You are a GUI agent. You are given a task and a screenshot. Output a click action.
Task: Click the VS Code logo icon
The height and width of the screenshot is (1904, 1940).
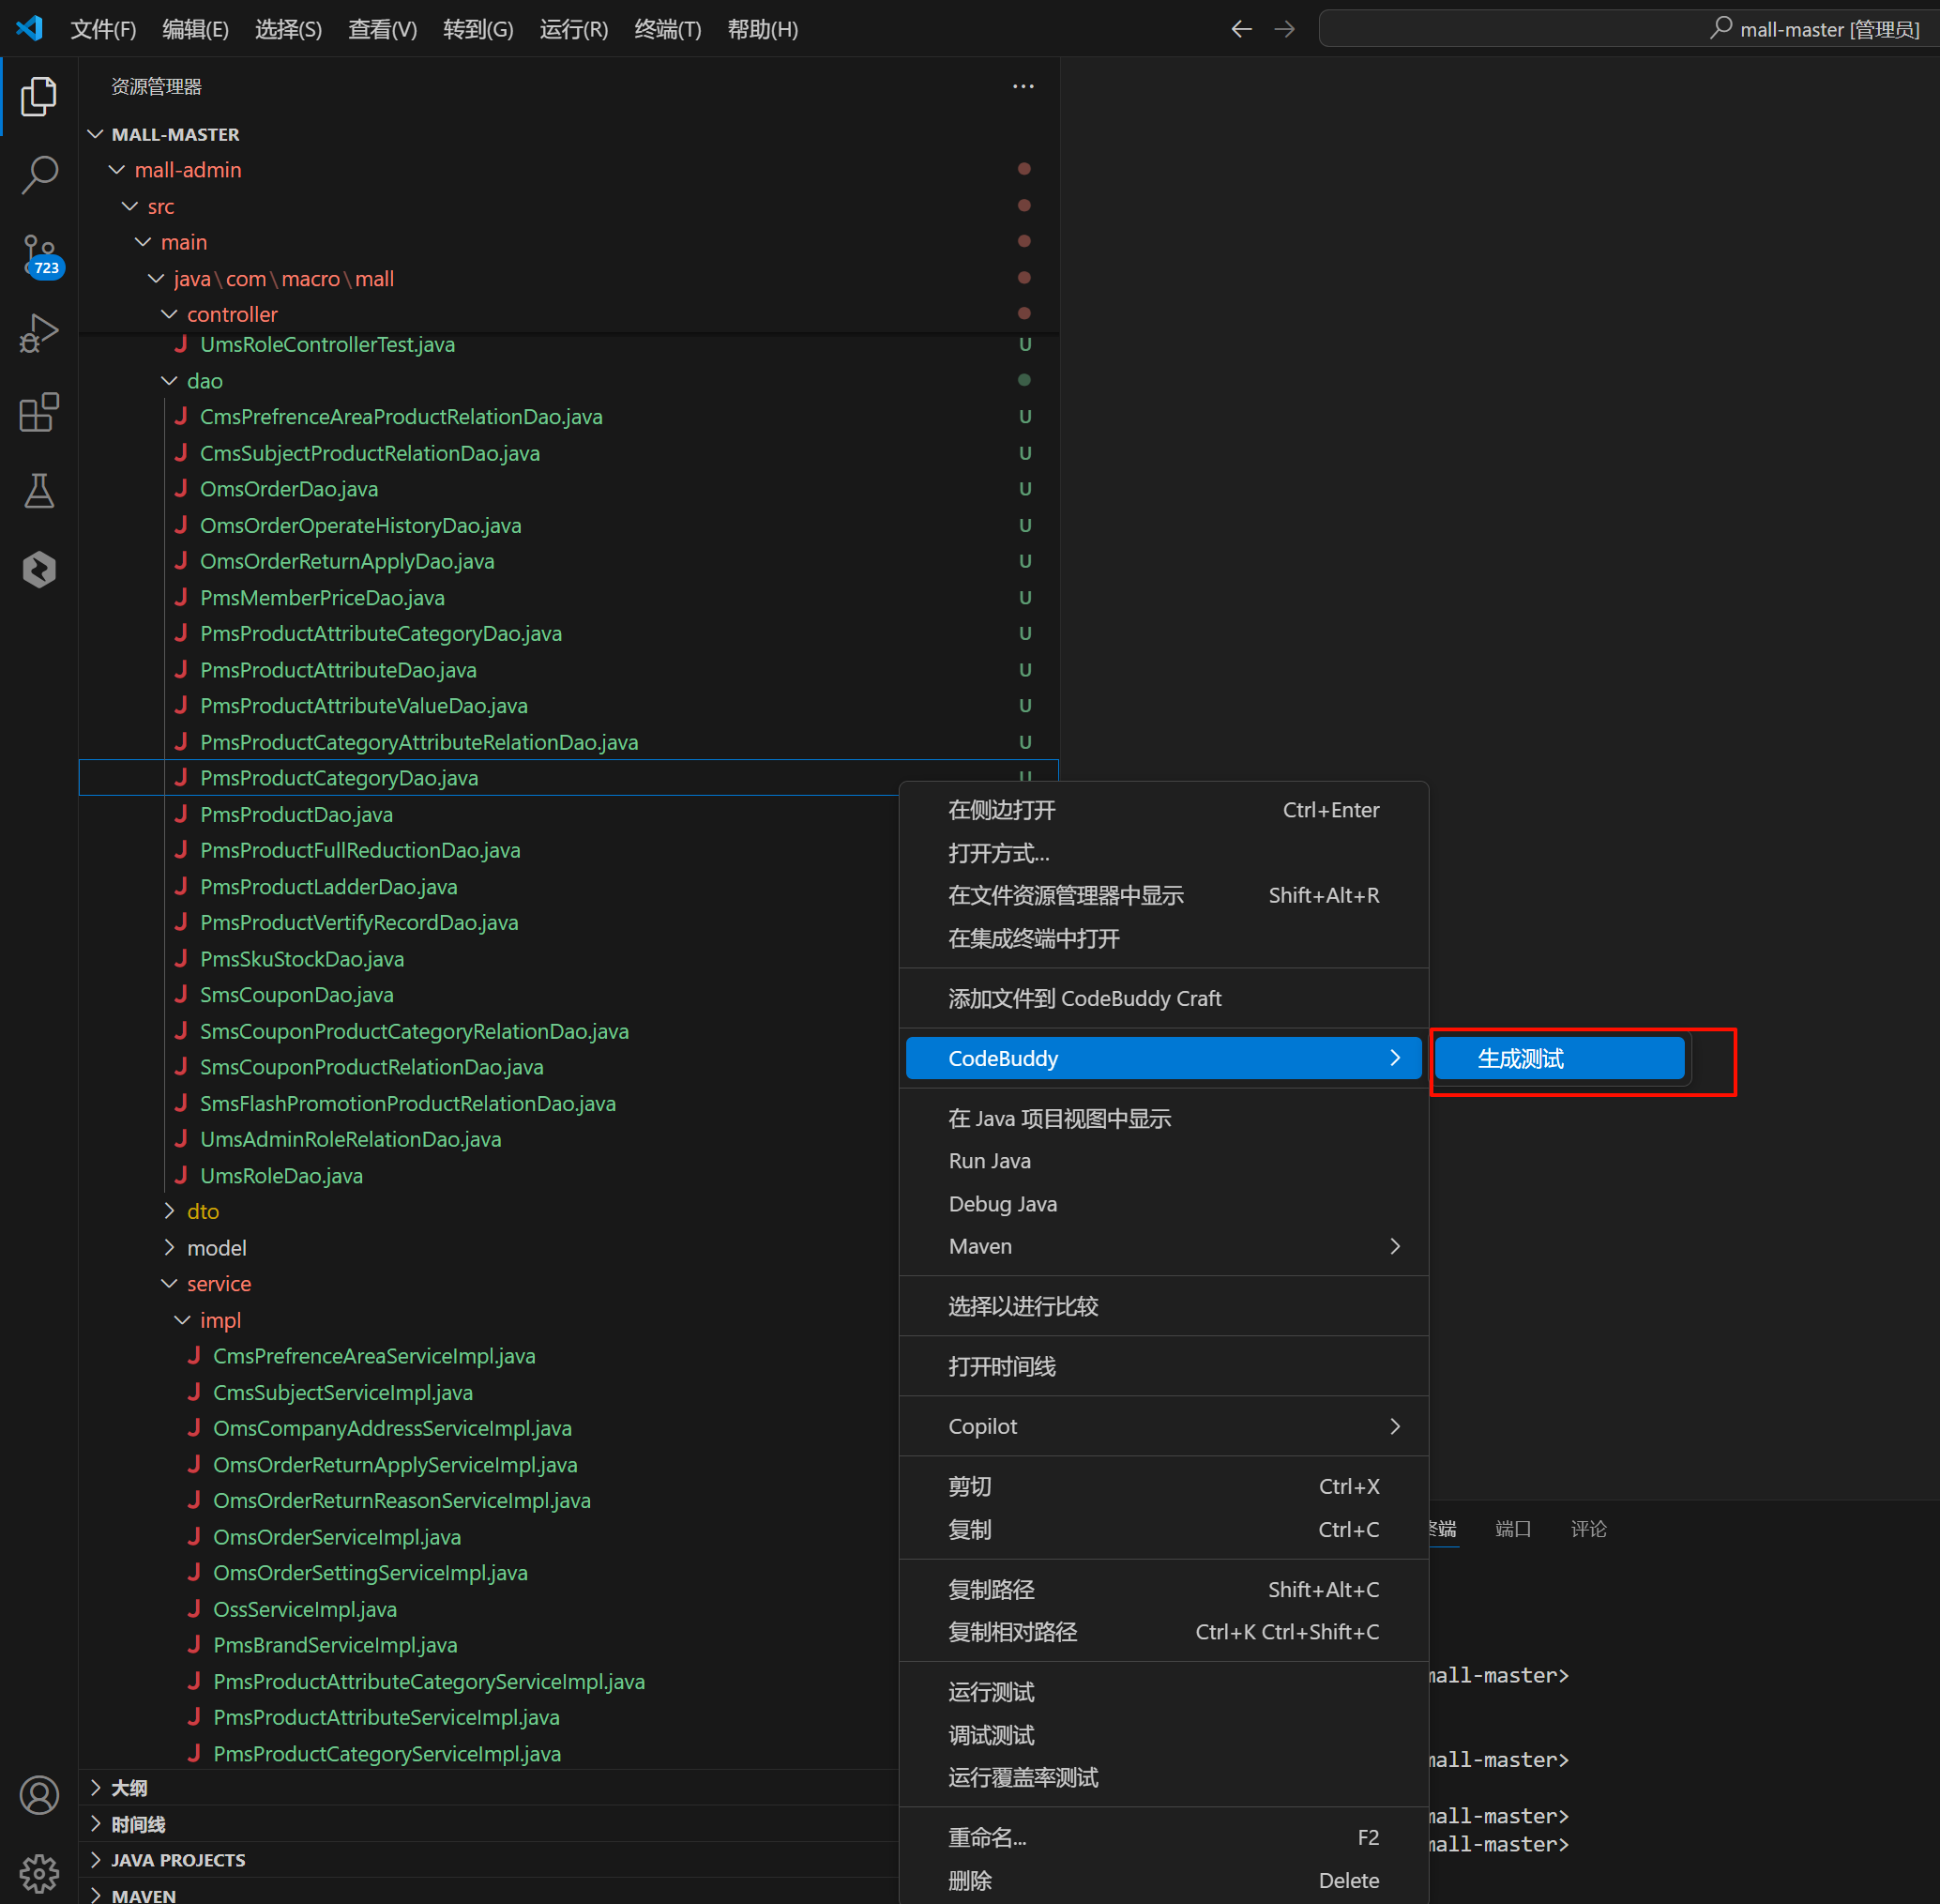(29, 28)
